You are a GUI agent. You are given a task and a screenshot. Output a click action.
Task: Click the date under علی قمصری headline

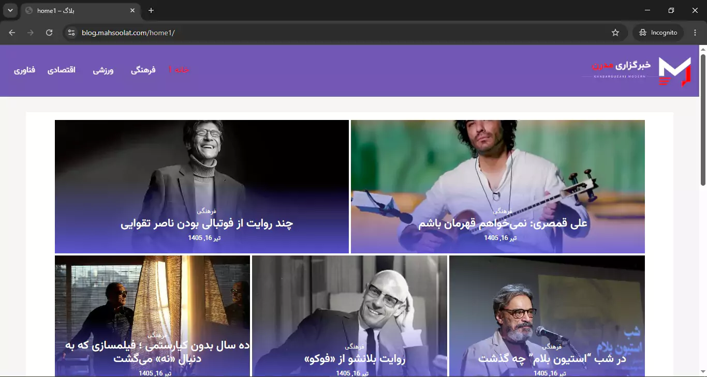point(500,238)
